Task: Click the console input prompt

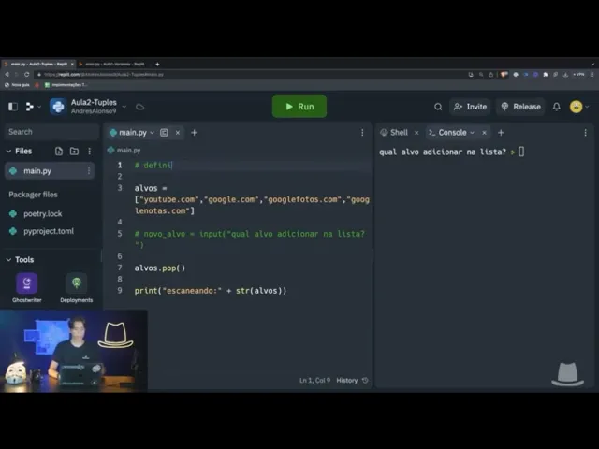Action: [521, 152]
